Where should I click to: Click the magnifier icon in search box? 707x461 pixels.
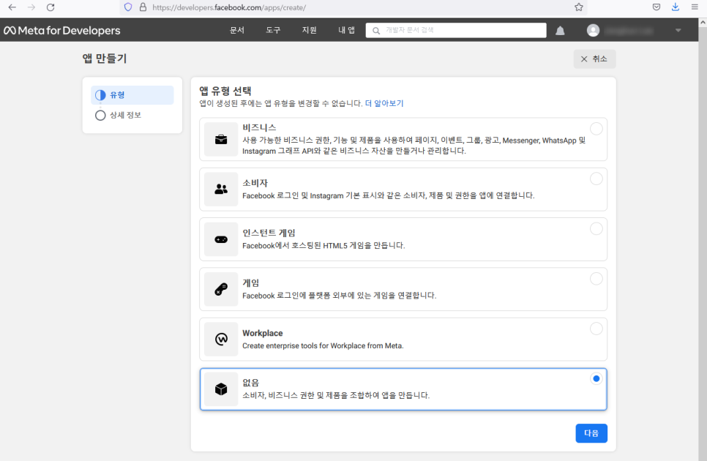pos(376,30)
